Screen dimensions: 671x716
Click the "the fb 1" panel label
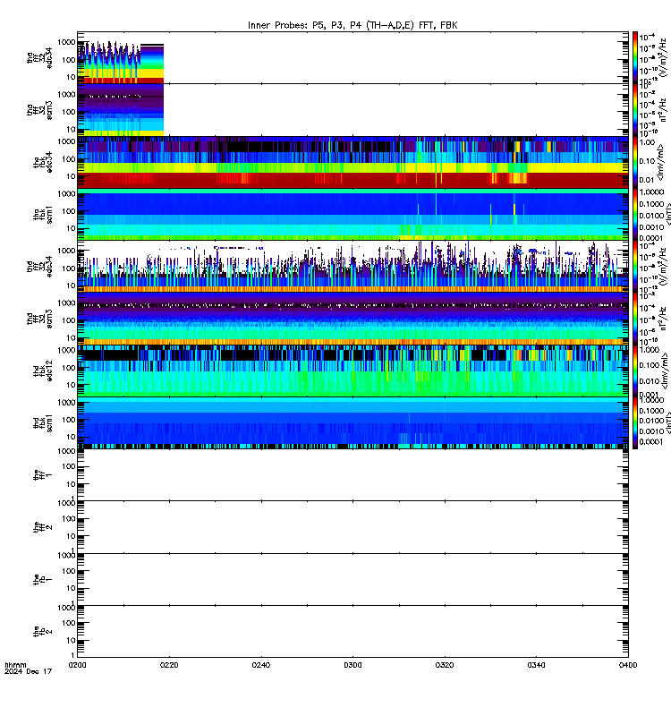point(43,580)
